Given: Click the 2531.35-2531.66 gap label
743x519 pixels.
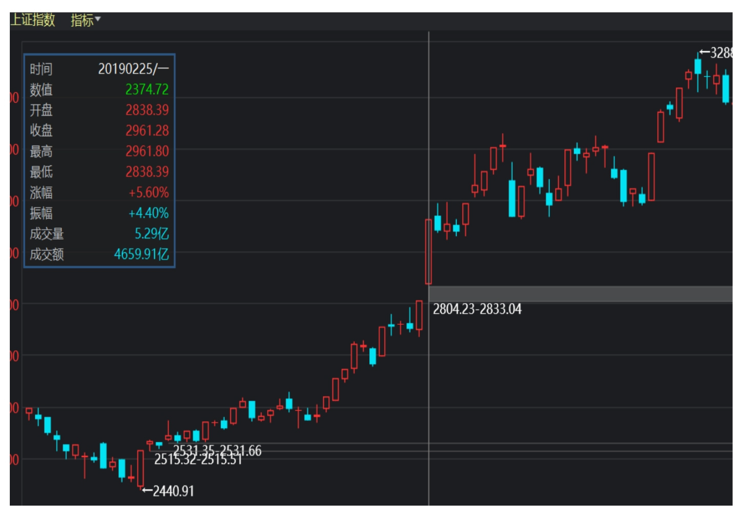Looking at the screenshot, I should pyautogui.click(x=217, y=450).
